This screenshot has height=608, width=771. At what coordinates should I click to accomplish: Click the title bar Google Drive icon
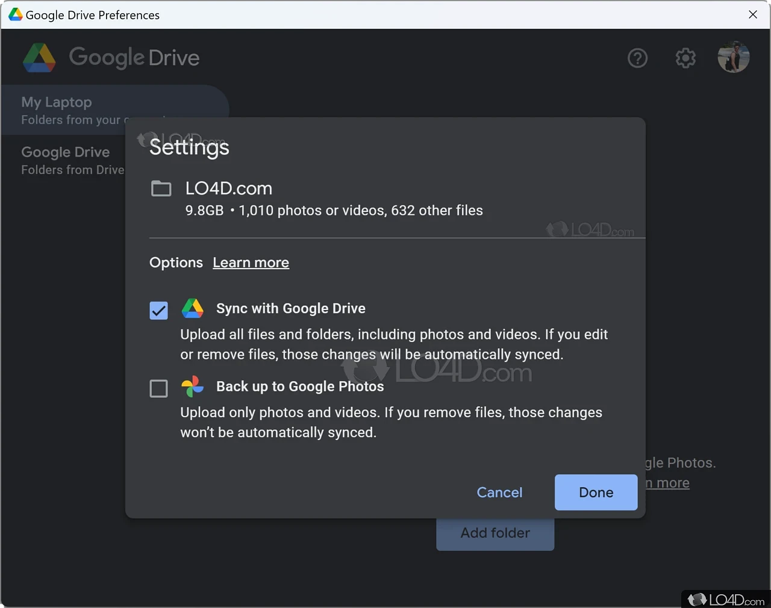(x=15, y=14)
